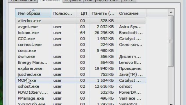Screen dimensions: 186x105
Task: Click the process list scrollbar thumb
Action: click(x=171, y=41)
